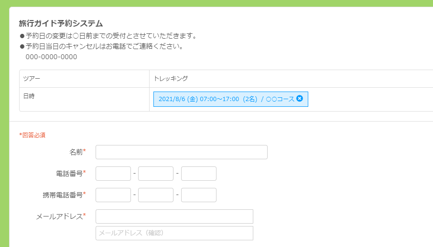The image size is (433, 247).
Task: Click the last 電話番号 box
Action: 199,174
